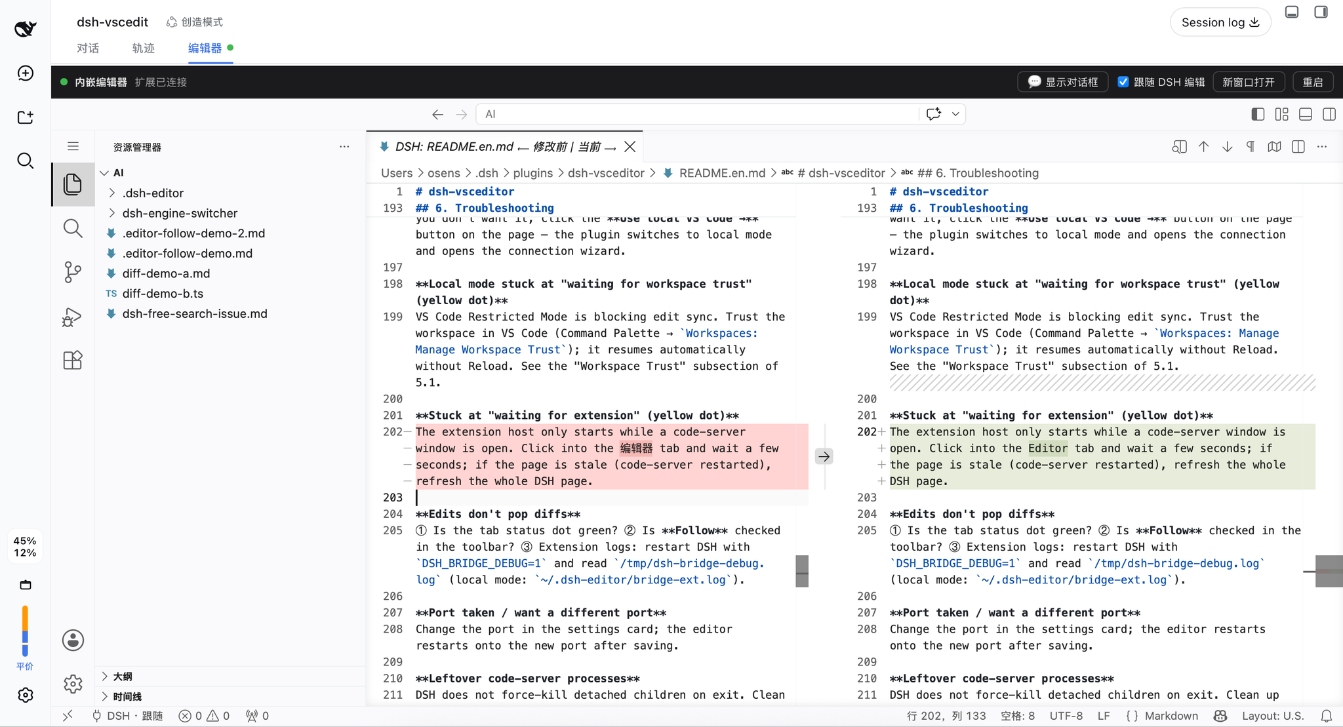The width and height of the screenshot is (1343, 727).
Task: Open the Run and Debug view
Action: pyautogui.click(x=73, y=317)
